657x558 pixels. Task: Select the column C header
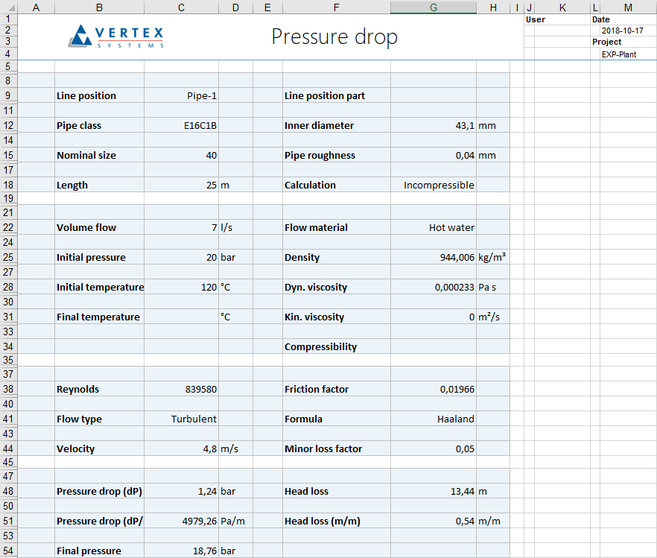(x=181, y=7)
